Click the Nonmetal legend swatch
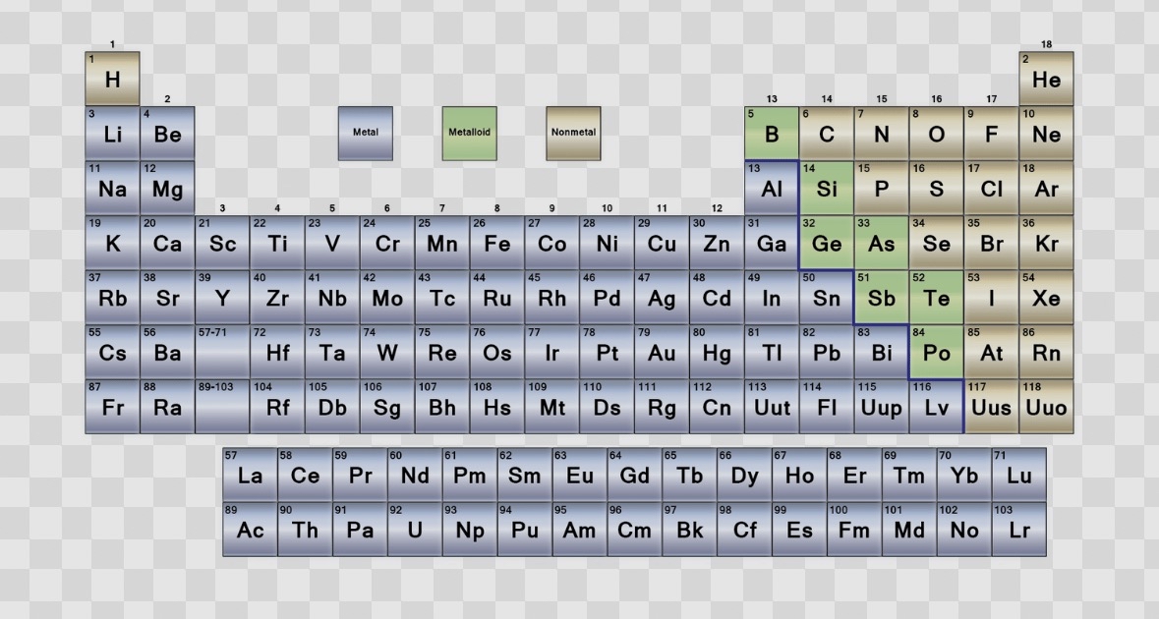 click(573, 133)
